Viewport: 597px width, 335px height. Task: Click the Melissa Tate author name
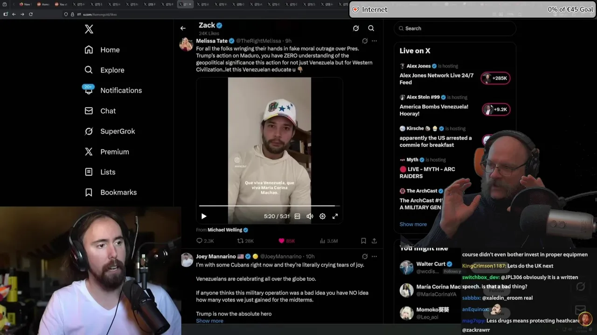[212, 41]
